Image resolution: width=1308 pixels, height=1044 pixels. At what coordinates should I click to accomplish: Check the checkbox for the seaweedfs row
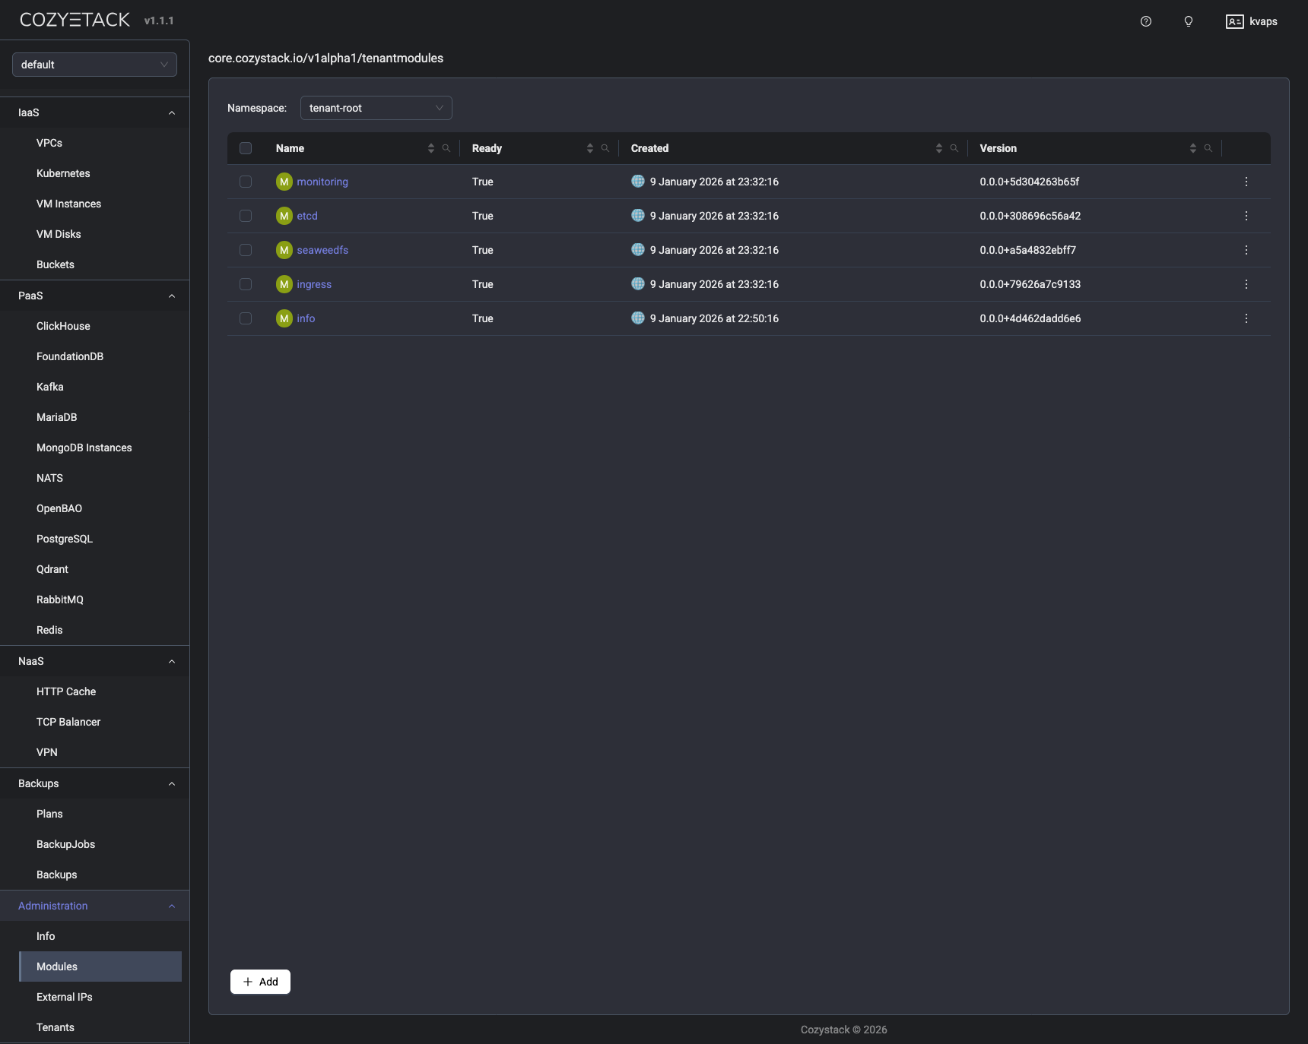(245, 250)
